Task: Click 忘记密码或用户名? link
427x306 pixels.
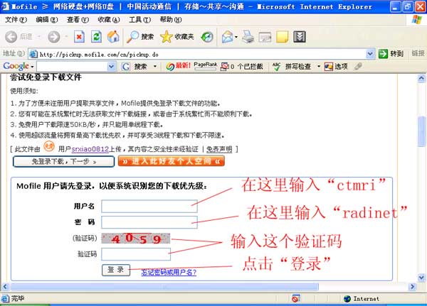Action: pyautogui.click(x=169, y=272)
